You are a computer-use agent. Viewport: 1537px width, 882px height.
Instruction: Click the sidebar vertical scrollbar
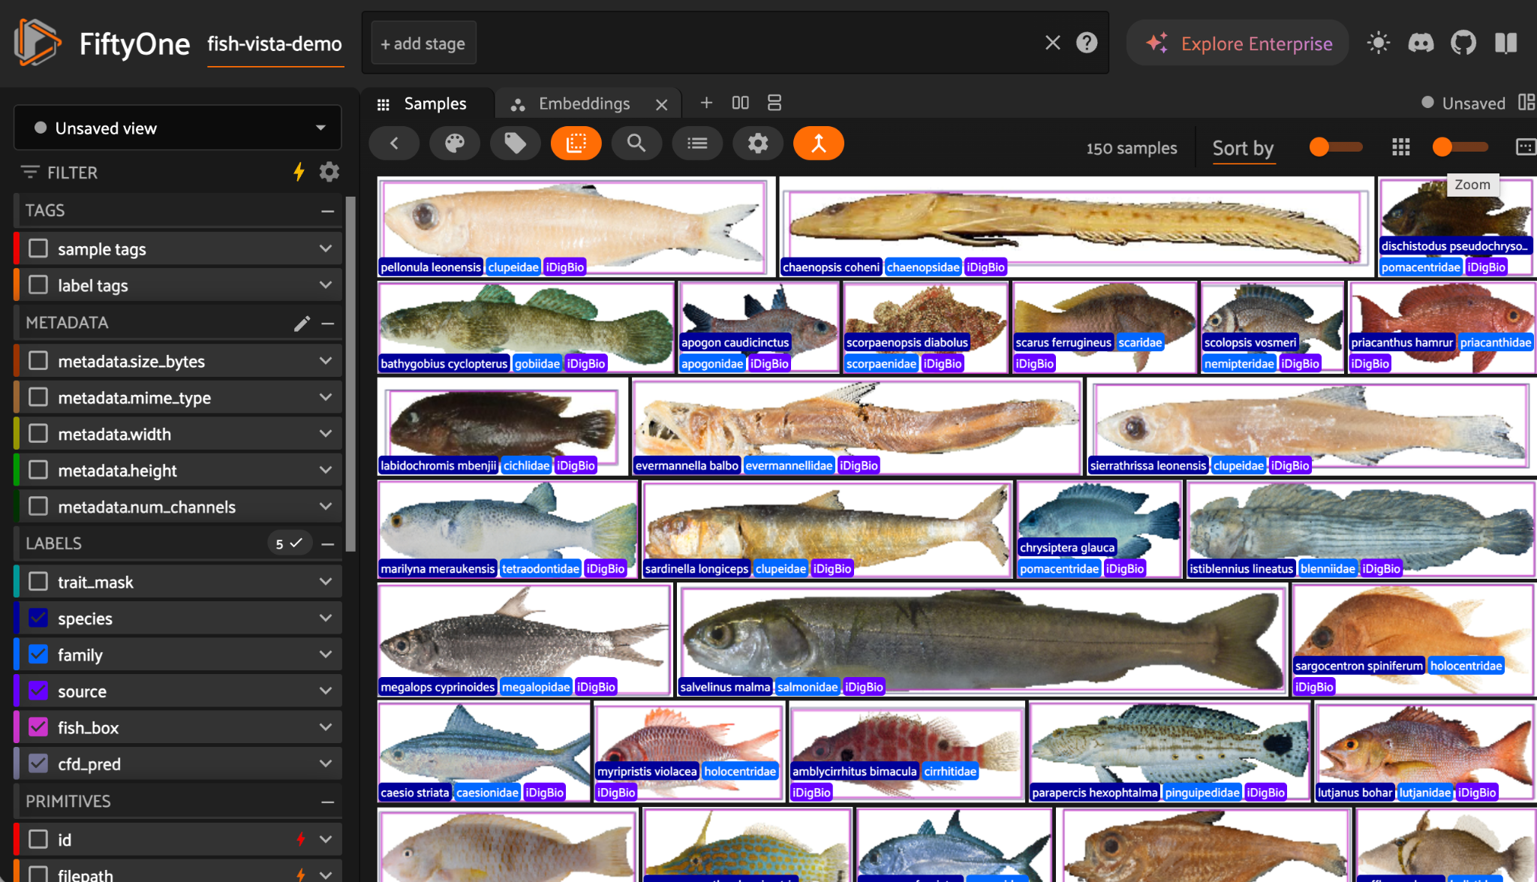coord(350,373)
